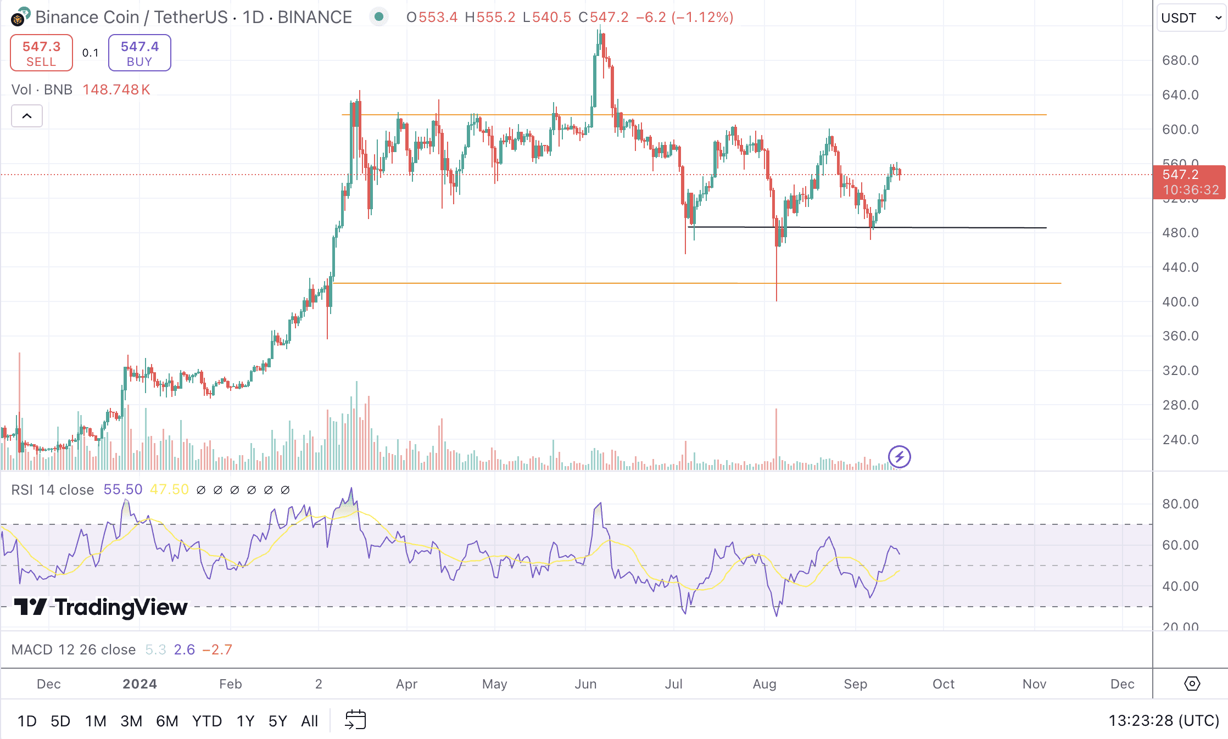Viewport: 1228px width, 739px height.
Task: Select the 1Y time range
Action: tap(245, 720)
